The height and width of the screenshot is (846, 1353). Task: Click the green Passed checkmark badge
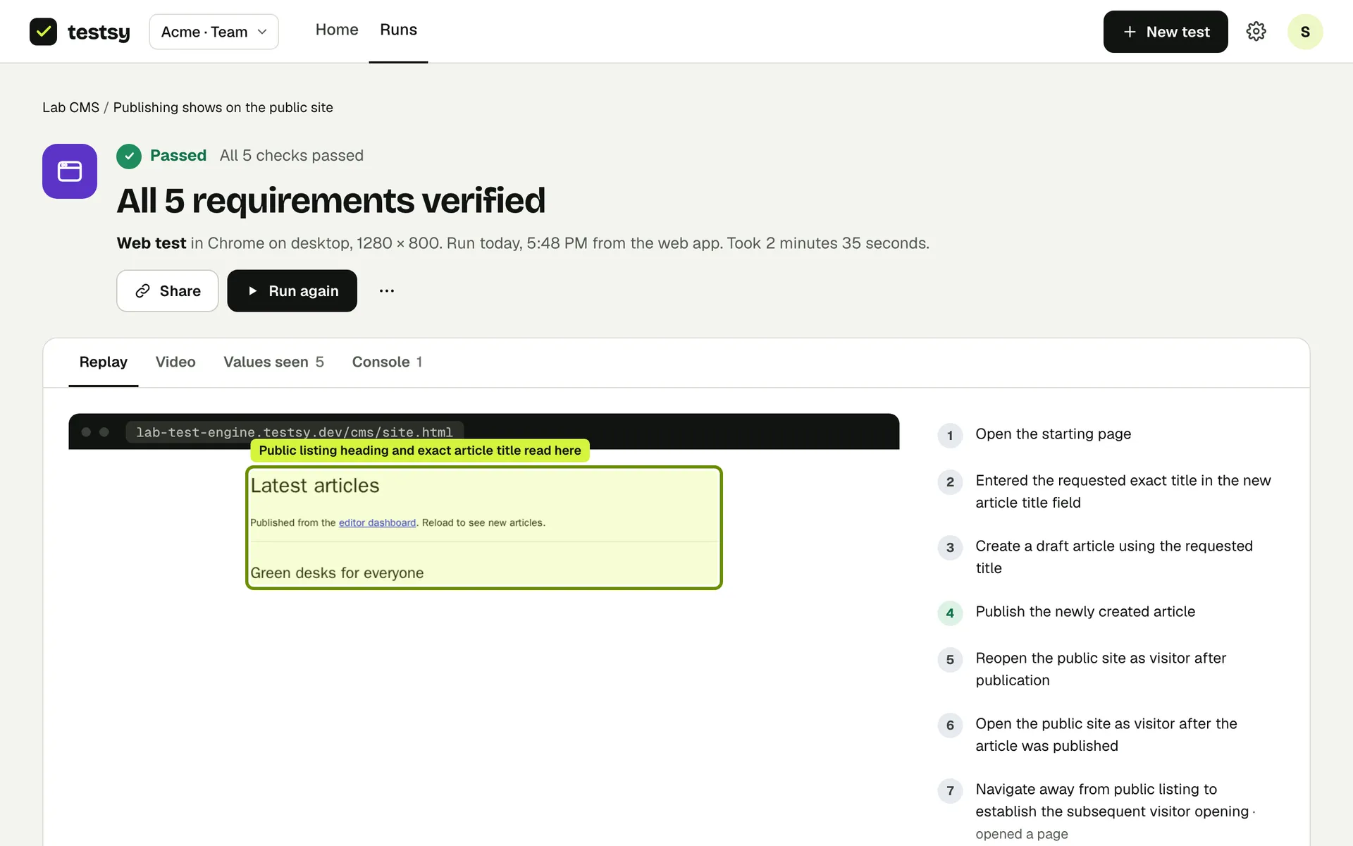pos(129,156)
